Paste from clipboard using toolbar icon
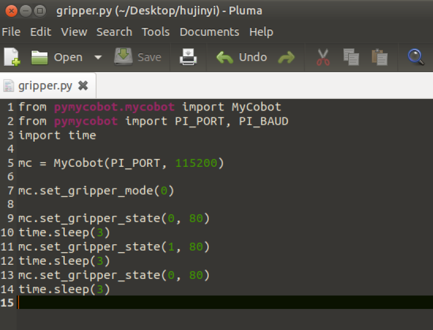Image resolution: width=433 pixels, height=330 pixels. tap(380, 57)
